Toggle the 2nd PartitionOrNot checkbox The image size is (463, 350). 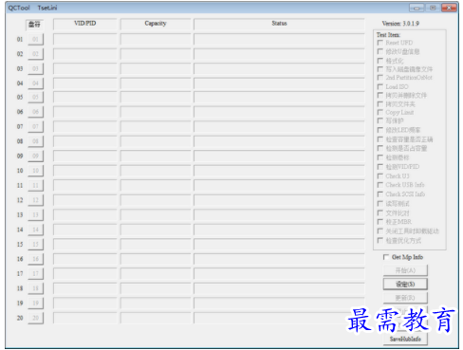(x=380, y=78)
